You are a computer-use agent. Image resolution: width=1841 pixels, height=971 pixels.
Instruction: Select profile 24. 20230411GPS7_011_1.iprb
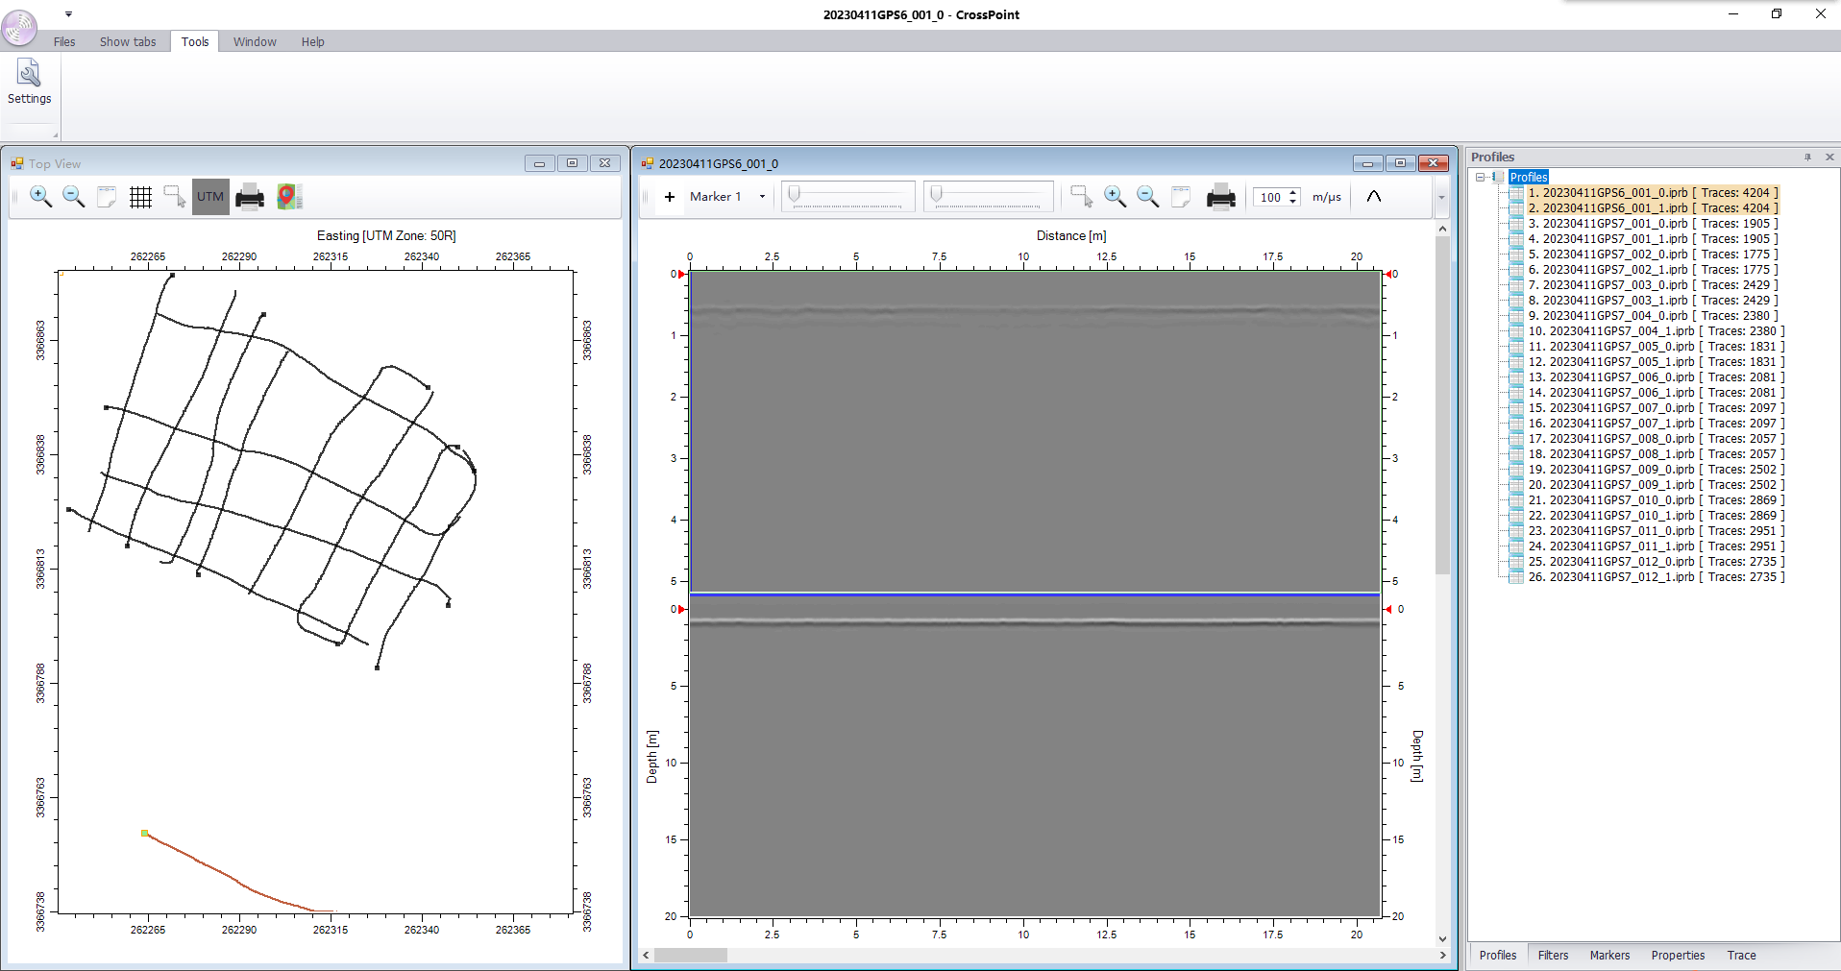point(1657,546)
